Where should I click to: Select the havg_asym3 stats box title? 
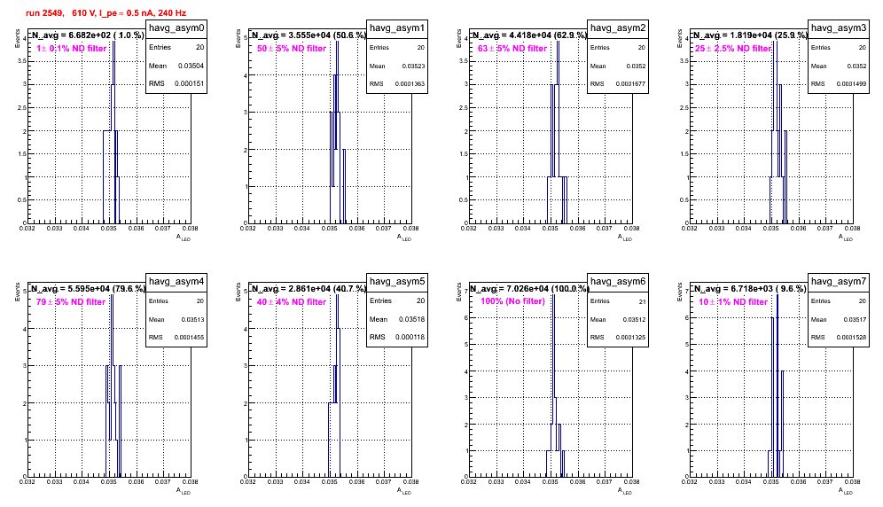(x=839, y=28)
